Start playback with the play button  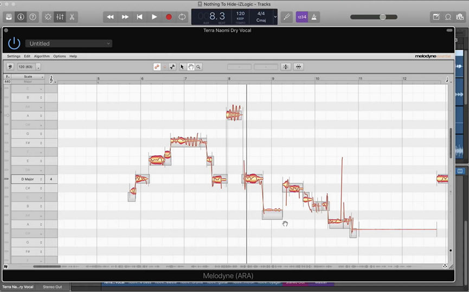coord(154,17)
